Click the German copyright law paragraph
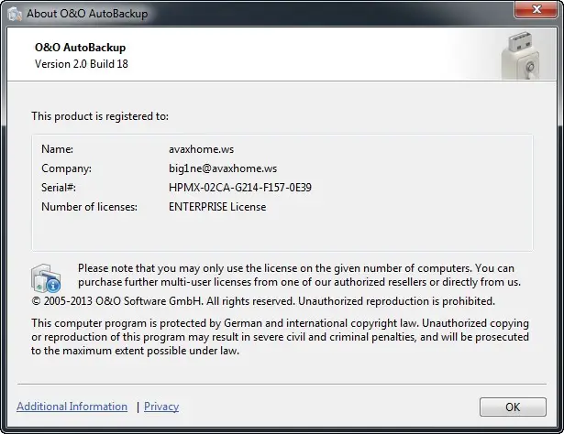 280,337
